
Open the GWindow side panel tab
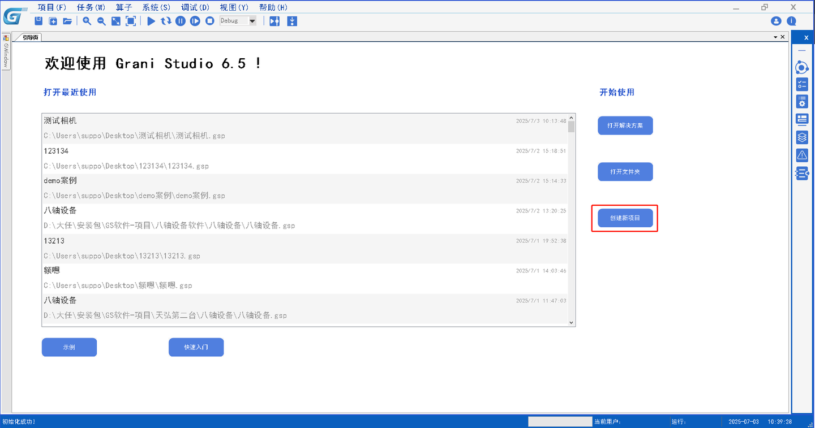click(x=6, y=51)
